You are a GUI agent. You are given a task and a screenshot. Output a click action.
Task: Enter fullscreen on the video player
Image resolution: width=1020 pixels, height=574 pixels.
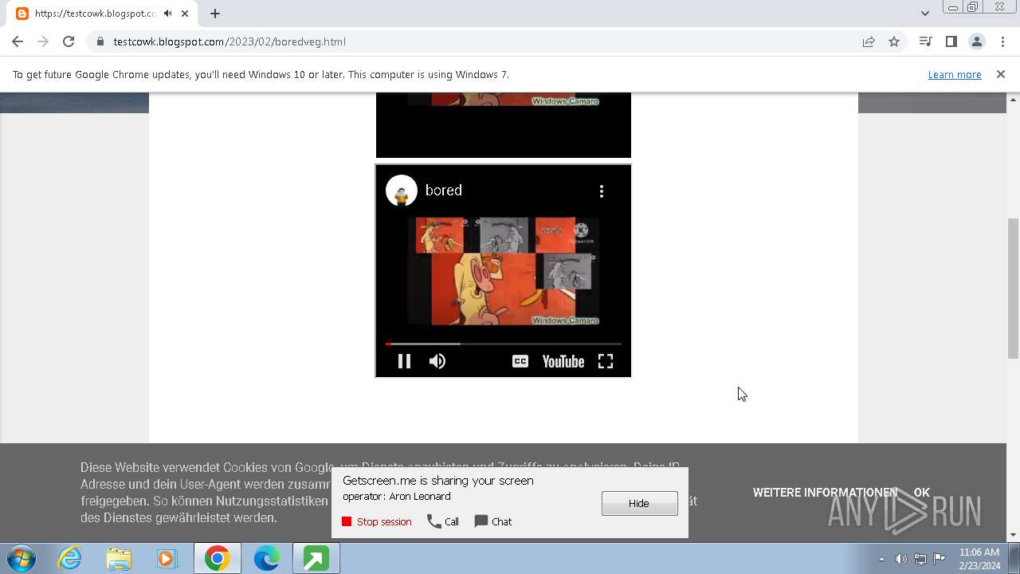[x=606, y=361]
